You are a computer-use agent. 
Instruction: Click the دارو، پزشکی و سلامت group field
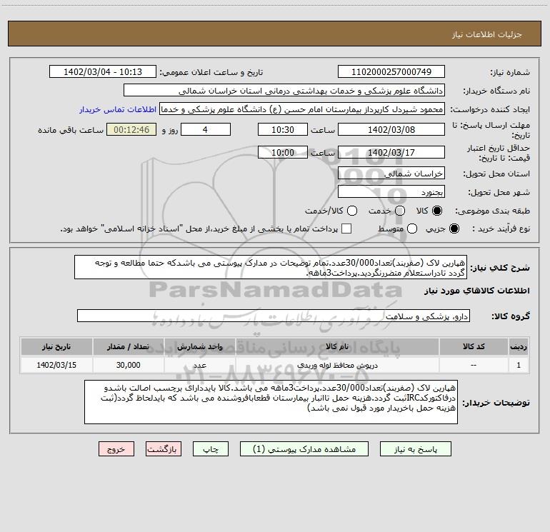(x=274, y=316)
